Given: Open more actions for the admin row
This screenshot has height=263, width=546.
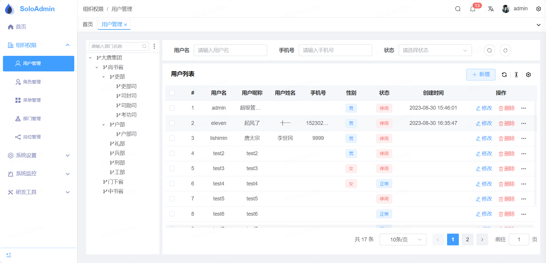Looking at the screenshot, I should [524, 108].
